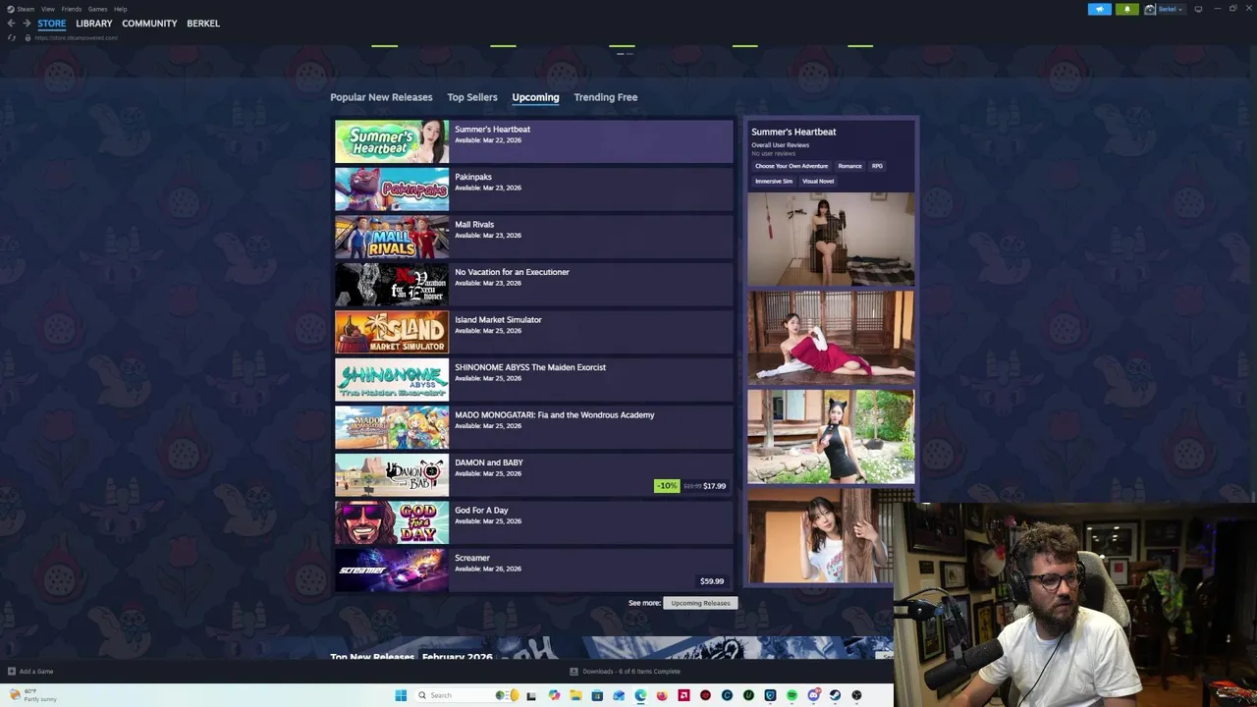Open the Steam announcements megaphone button

(1099, 9)
